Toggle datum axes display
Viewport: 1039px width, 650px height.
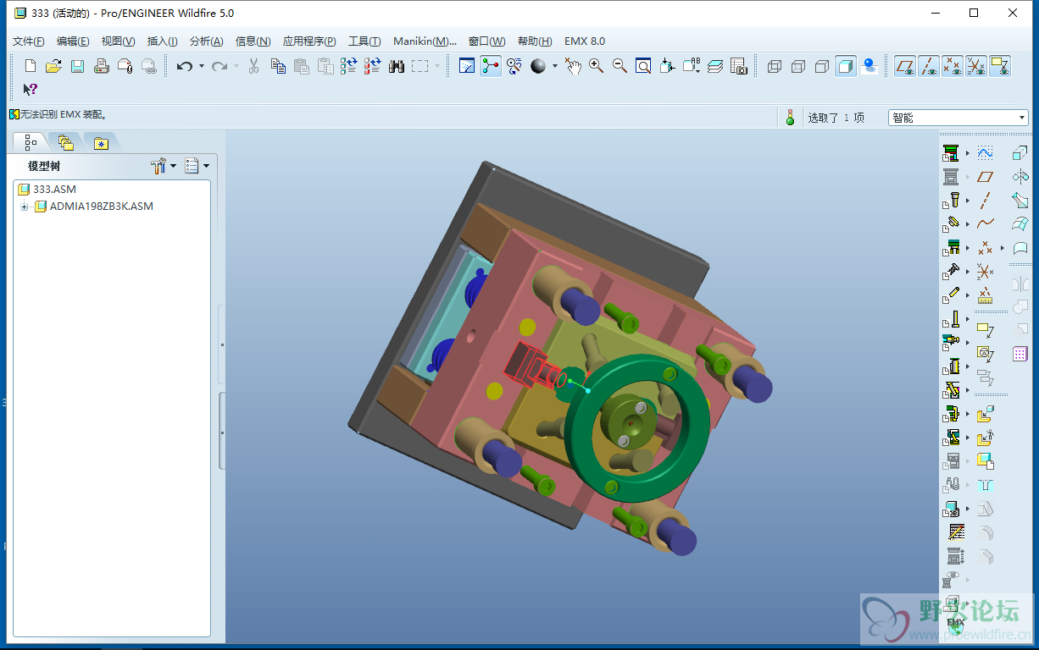(x=929, y=66)
